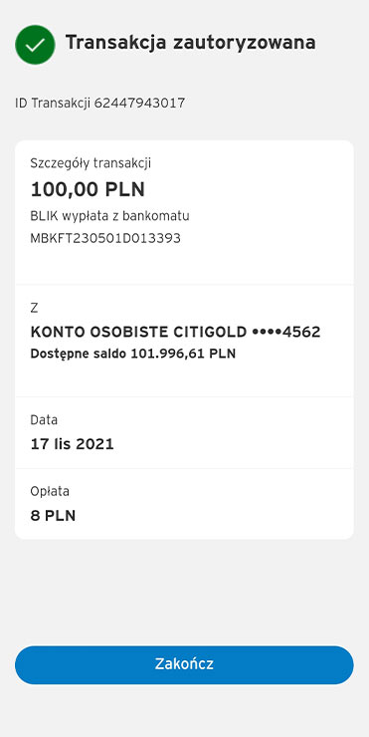369x737 pixels.
Task: Click the Z source account label
Action: (x=34, y=309)
